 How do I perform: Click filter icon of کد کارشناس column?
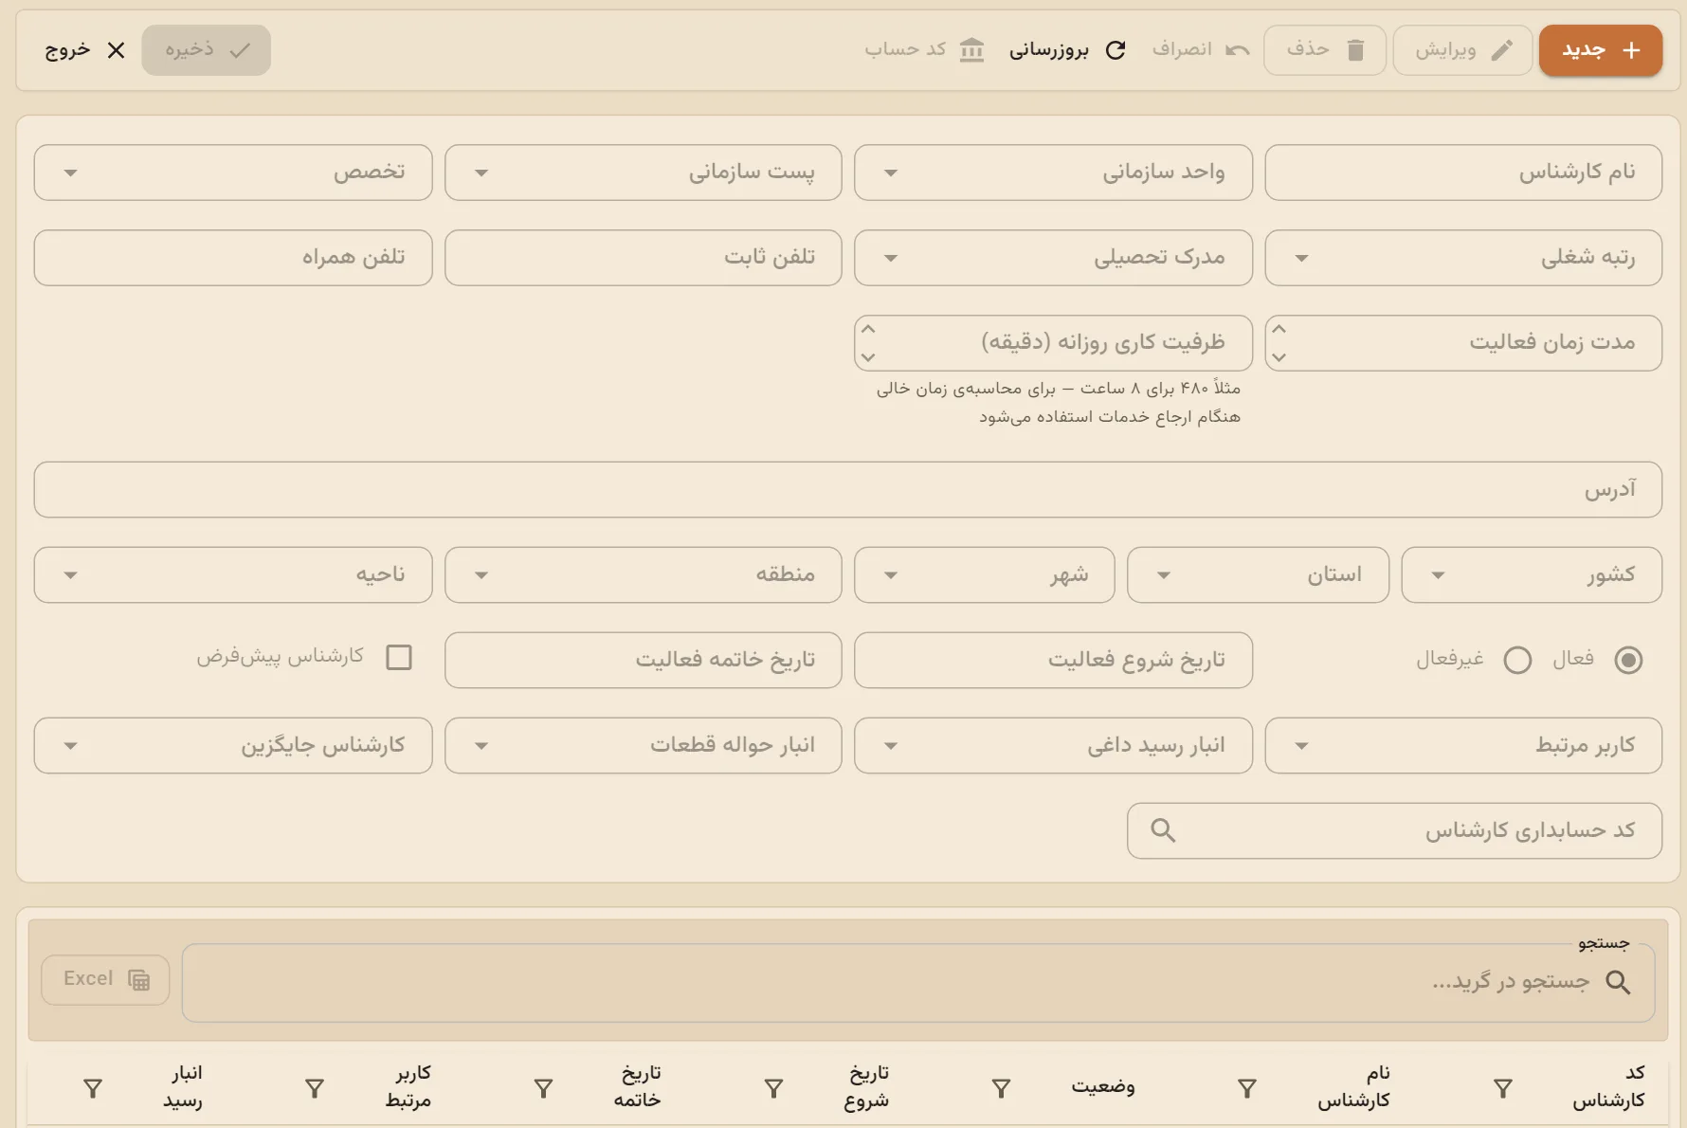click(x=1503, y=1089)
